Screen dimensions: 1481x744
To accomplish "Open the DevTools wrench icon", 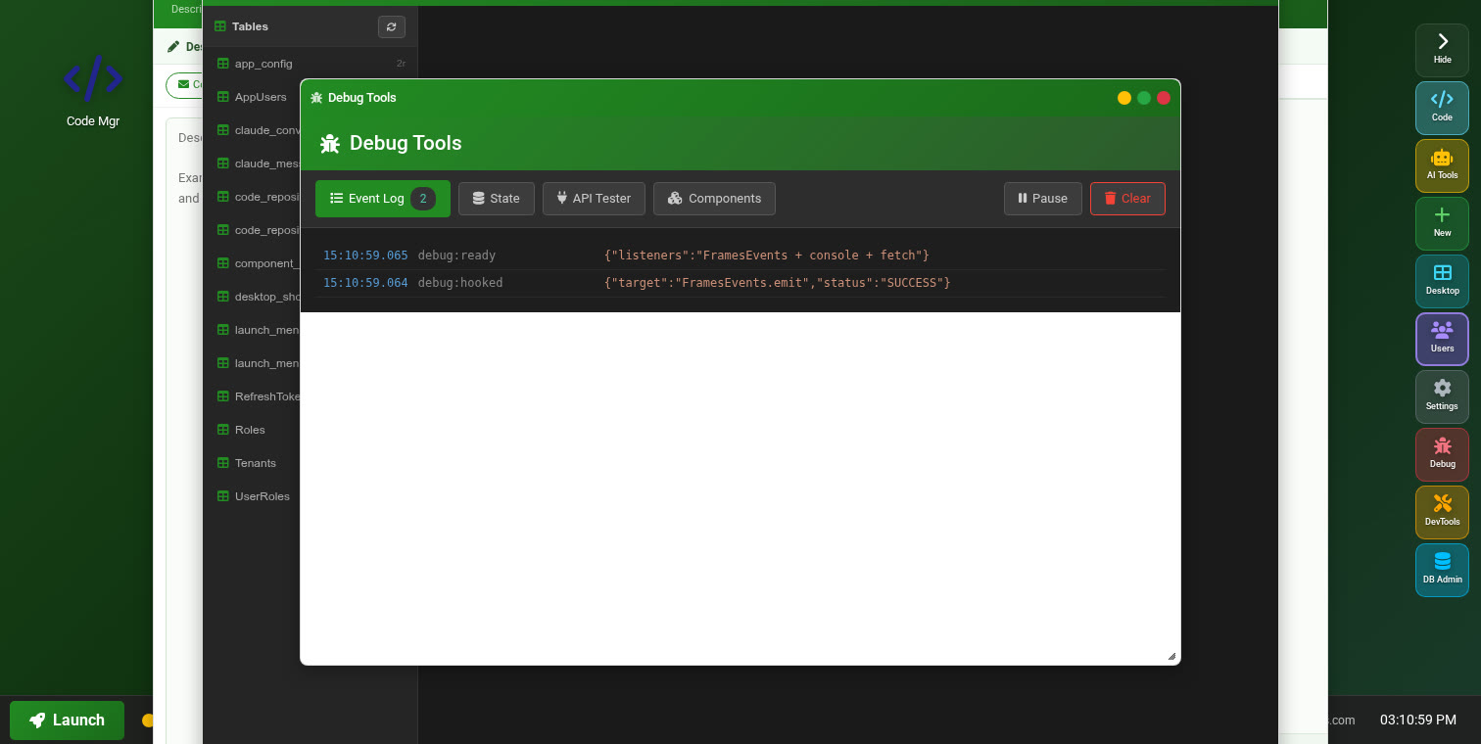I will (1442, 512).
